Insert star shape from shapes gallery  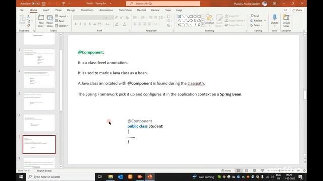pyautogui.click(x=199, y=25)
